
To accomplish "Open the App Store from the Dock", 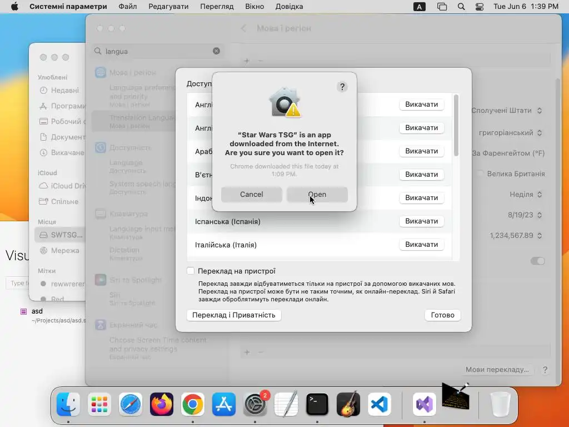I will point(224,404).
